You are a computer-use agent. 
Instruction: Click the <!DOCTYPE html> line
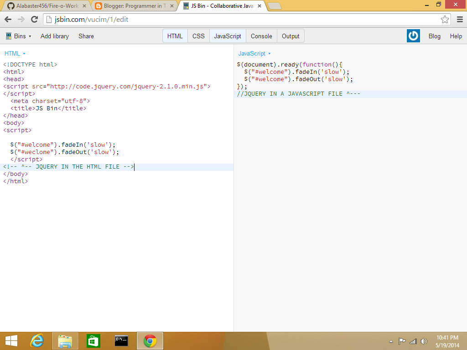click(30, 65)
